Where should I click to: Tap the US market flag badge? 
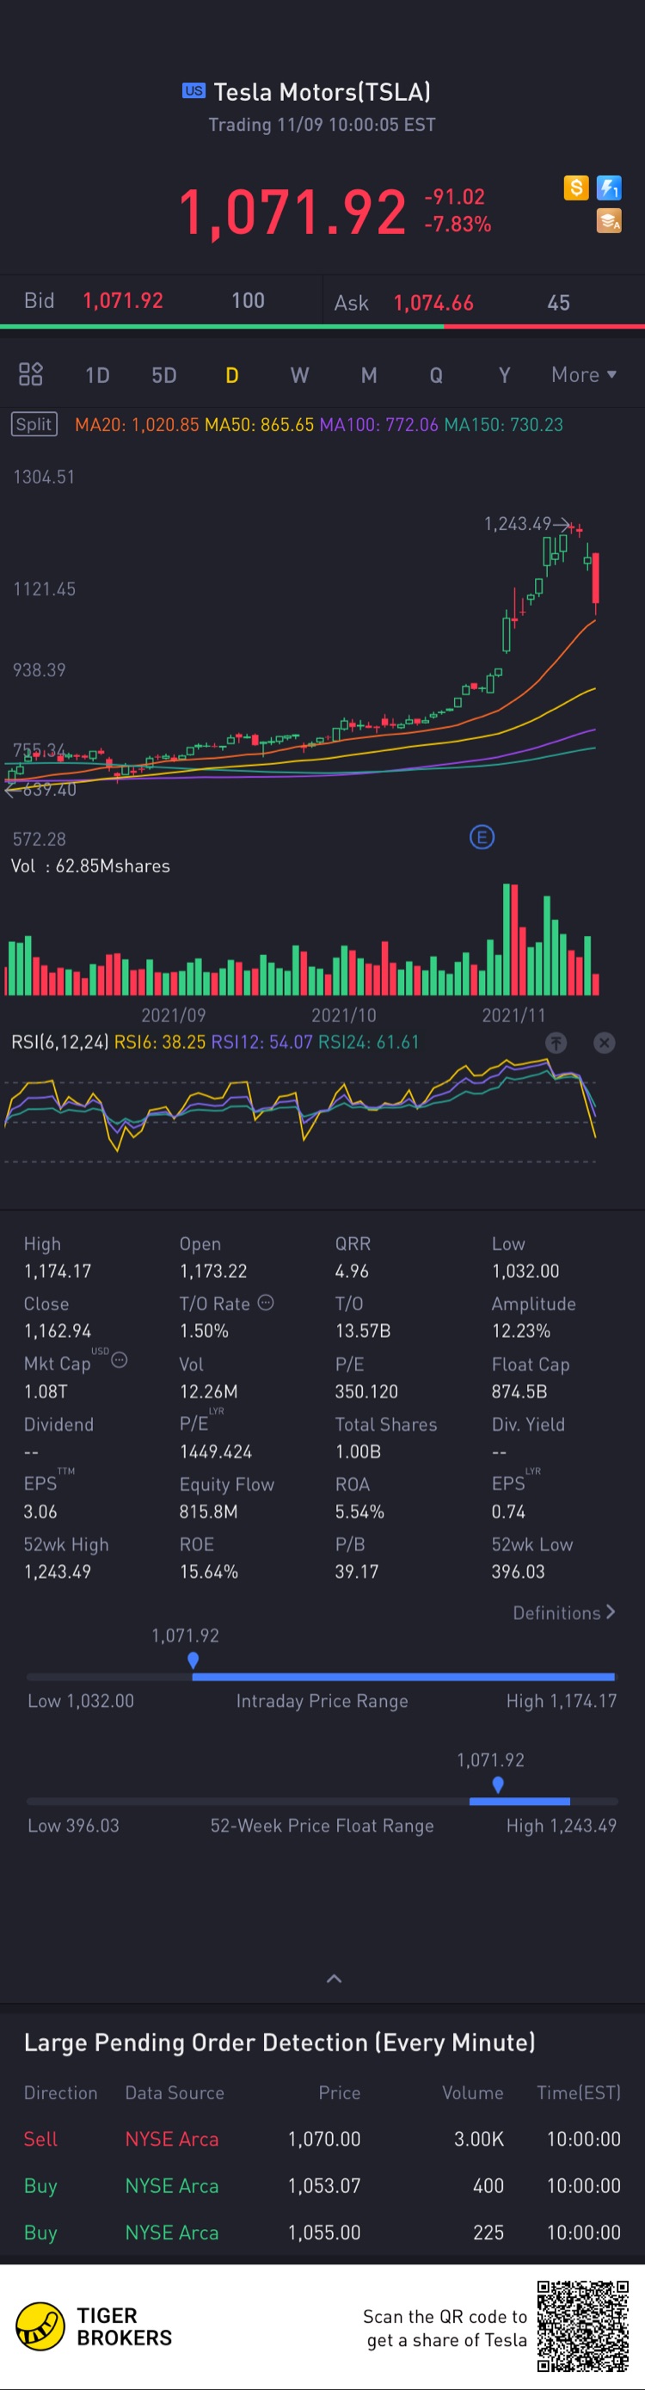(x=193, y=91)
